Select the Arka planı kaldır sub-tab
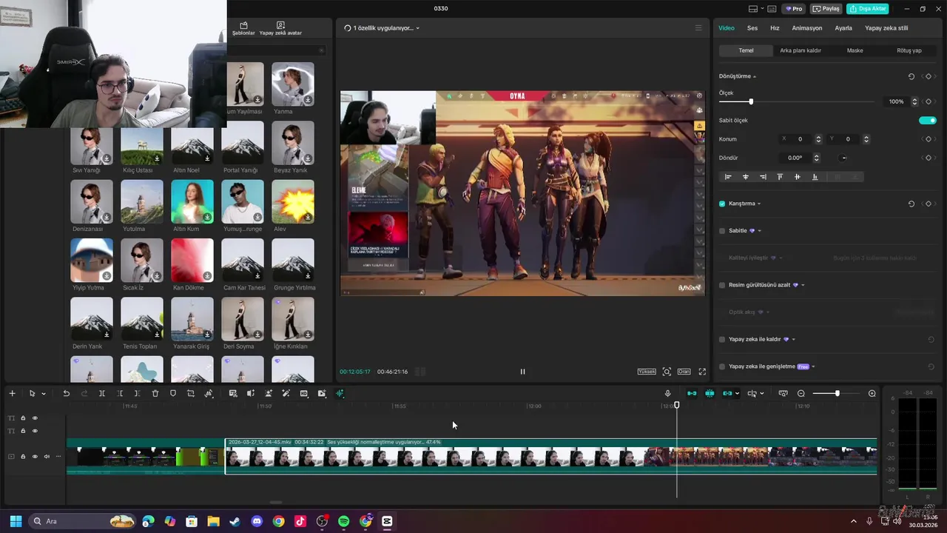Screen dimensions: 947x533 [801, 50]
